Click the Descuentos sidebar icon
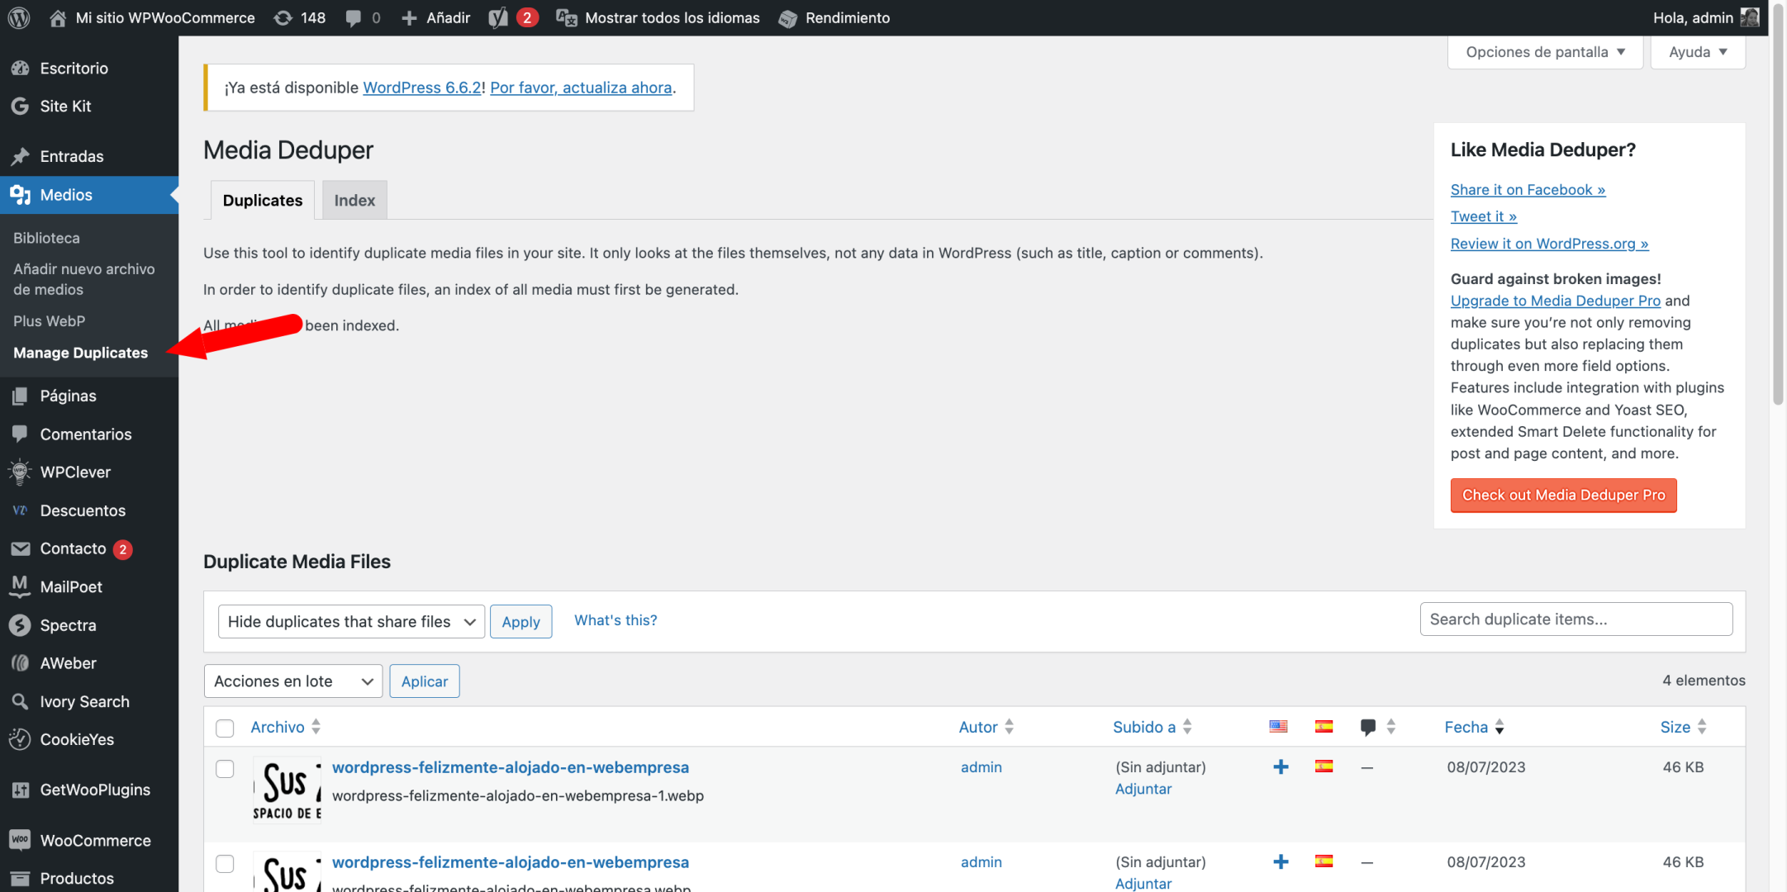This screenshot has height=892, width=1787. [20, 511]
